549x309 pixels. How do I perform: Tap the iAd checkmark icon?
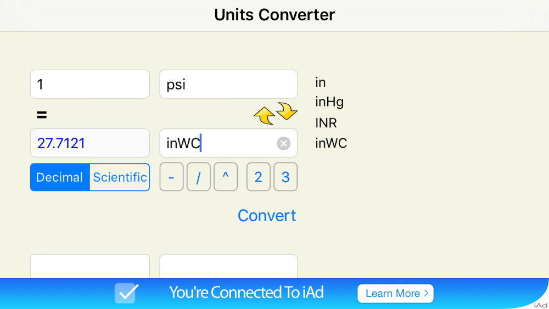(126, 293)
